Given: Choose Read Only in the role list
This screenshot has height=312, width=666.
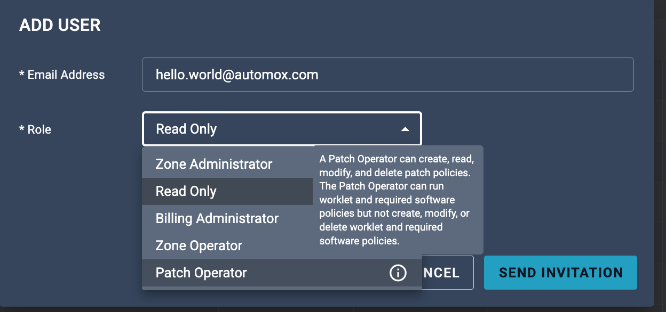Looking at the screenshot, I should tap(227, 191).
